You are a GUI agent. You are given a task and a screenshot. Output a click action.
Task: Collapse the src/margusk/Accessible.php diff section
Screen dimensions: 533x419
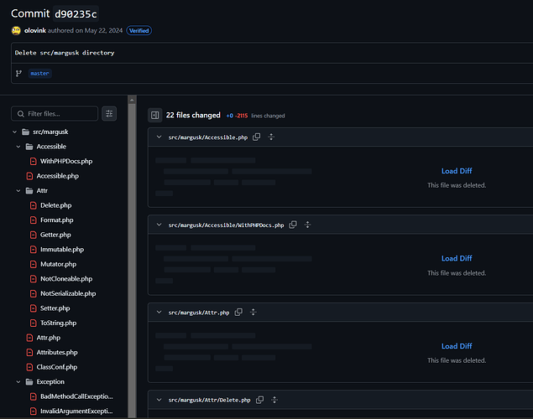pyautogui.click(x=159, y=137)
